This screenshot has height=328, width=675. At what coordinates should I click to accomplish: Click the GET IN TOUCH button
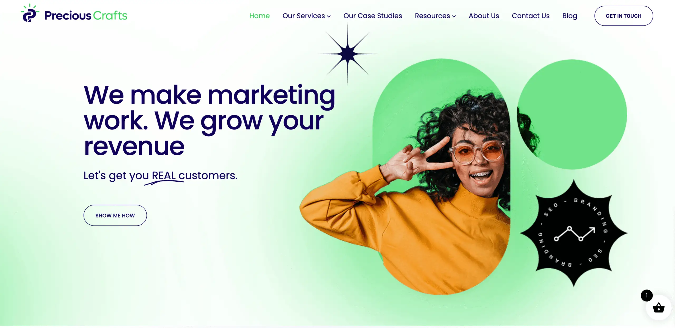click(624, 16)
